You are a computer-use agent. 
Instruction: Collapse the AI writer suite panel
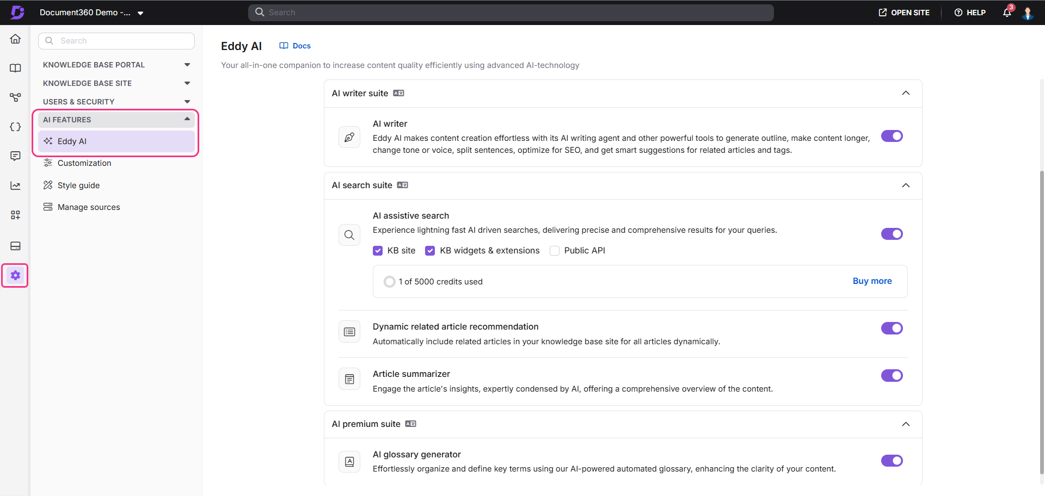pos(906,93)
